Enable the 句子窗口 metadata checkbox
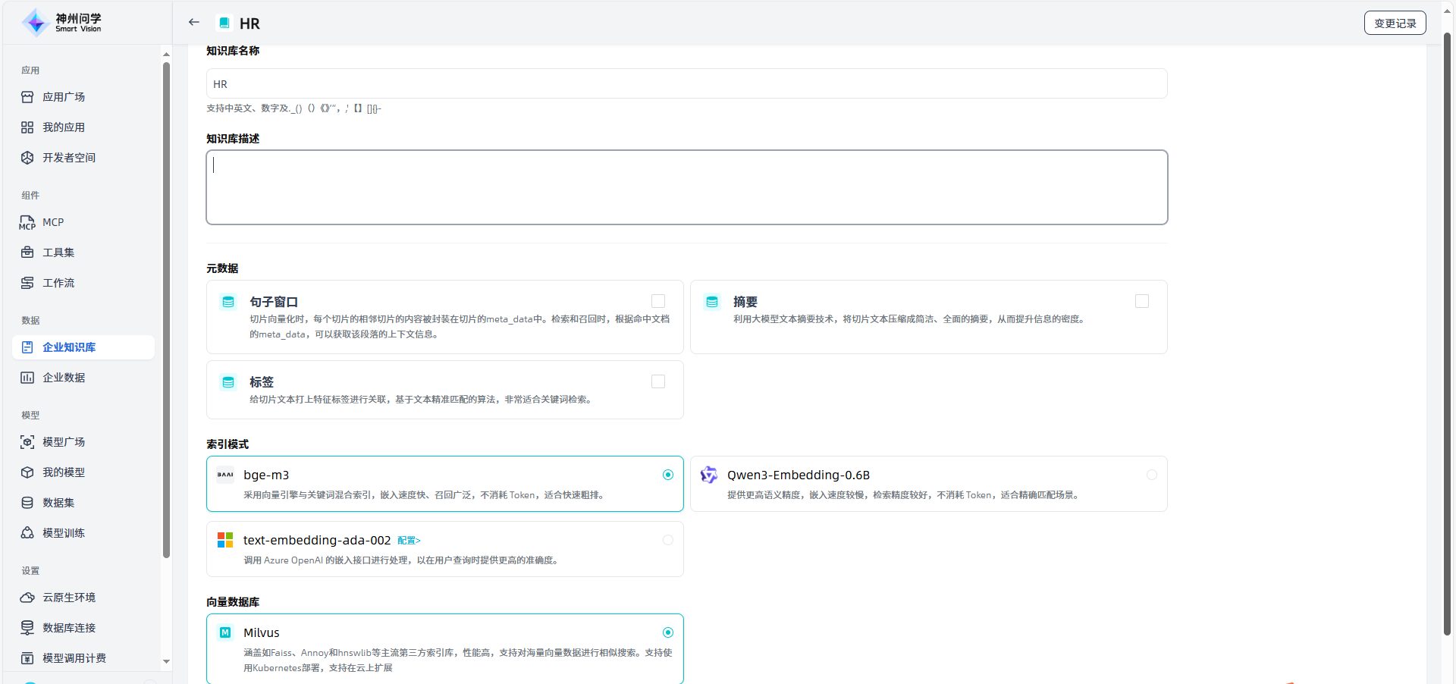1456x684 pixels. [658, 301]
